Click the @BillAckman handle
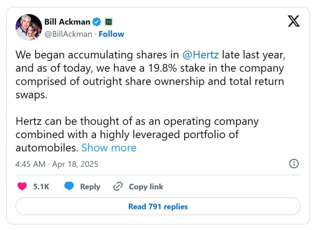Viewport: 315px width, 230px height. pyautogui.click(x=67, y=34)
